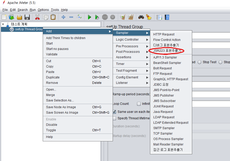Open the Templates icon in toolbar
Screen dimensions: 230x161
[11, 17]
